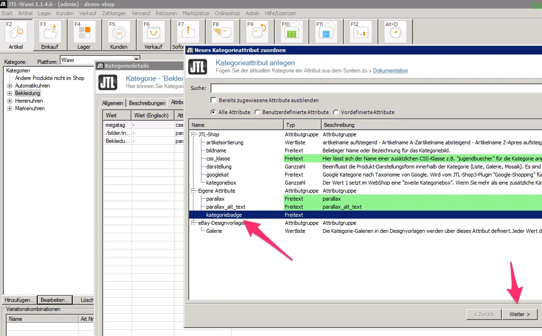The image size is (542, 336).
Task: Click the Bearbeiten... button
Action: tap(54, 300)
